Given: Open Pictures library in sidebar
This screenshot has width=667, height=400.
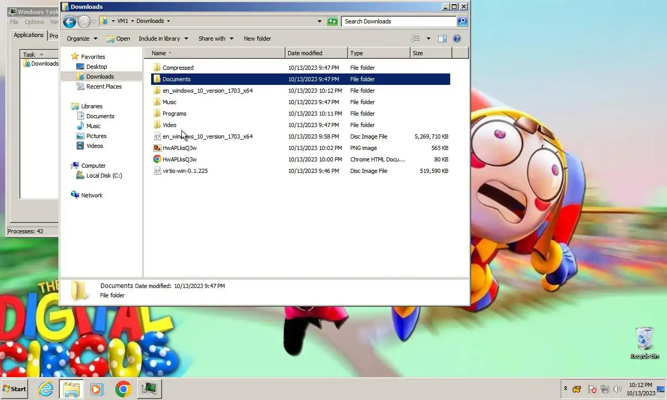Looking at the screenshot, I should (x=96, y=136).
